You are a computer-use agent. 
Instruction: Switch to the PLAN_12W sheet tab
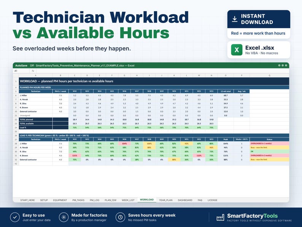(x=111, y=200)
